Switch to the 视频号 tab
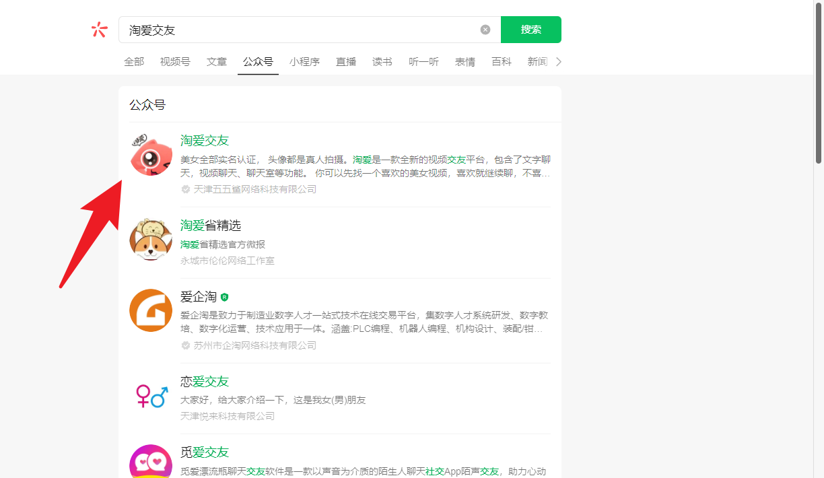This screenshot has height=478, width=824. 175,61
